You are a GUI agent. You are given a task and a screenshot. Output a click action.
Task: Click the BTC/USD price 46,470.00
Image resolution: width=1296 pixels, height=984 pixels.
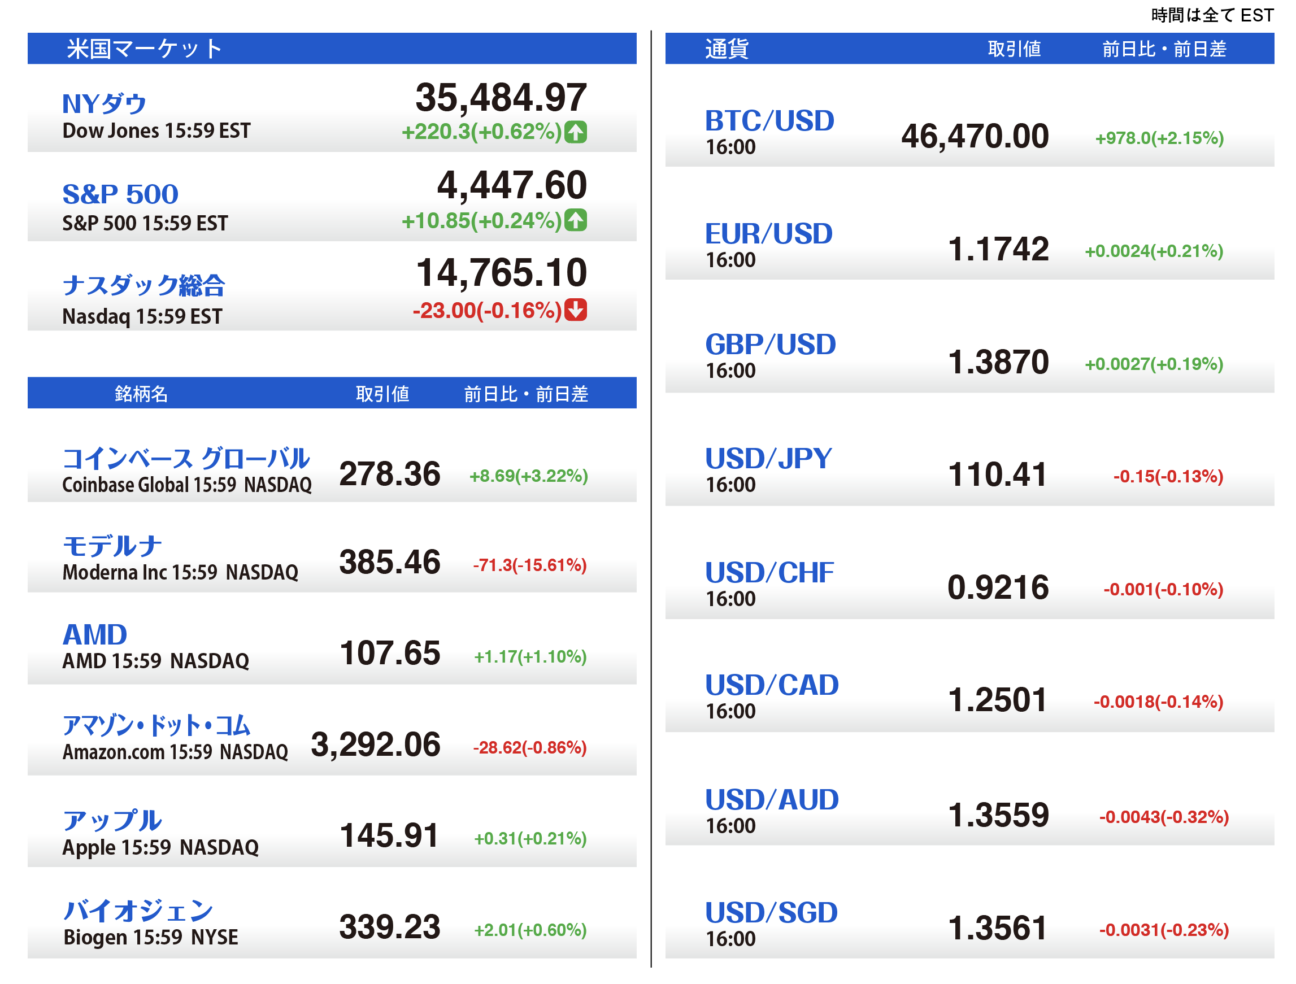pyautogui.click(x=975, y=136)
